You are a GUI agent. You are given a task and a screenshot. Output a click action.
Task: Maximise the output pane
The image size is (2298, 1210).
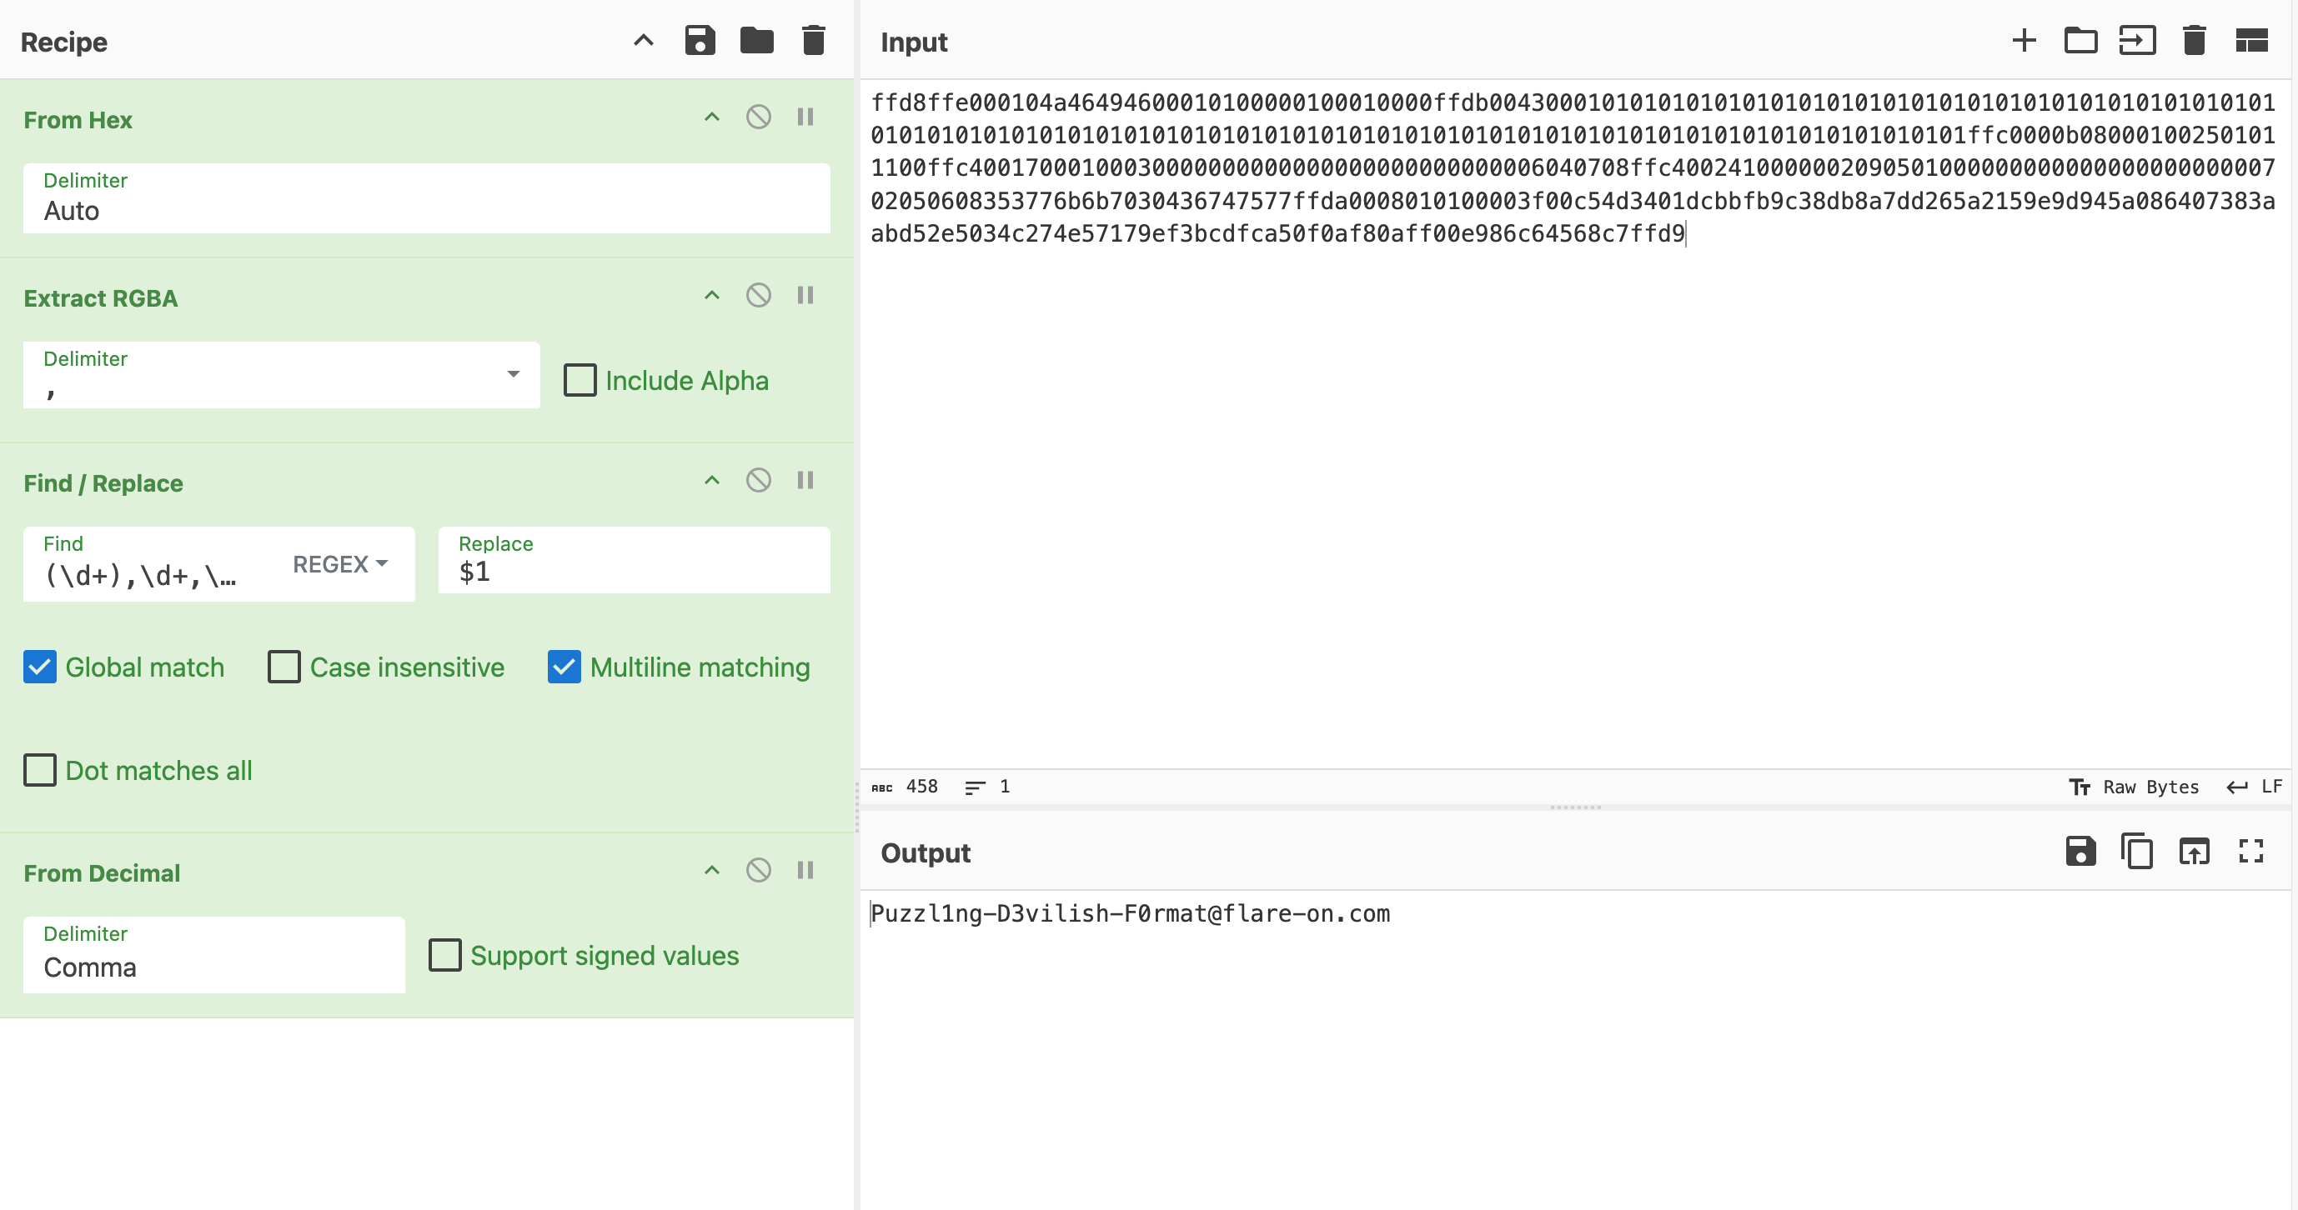[2250, 852]
